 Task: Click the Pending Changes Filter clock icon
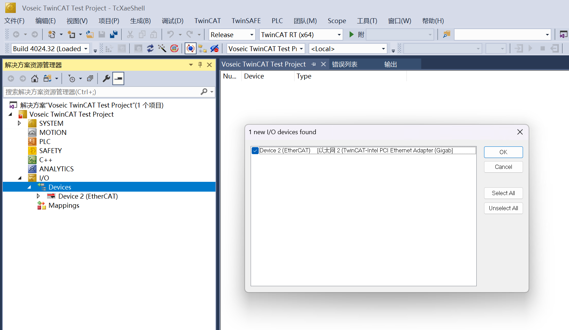click(72, 78)
